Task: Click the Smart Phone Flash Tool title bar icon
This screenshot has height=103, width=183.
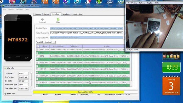Action: coord(3,6)
